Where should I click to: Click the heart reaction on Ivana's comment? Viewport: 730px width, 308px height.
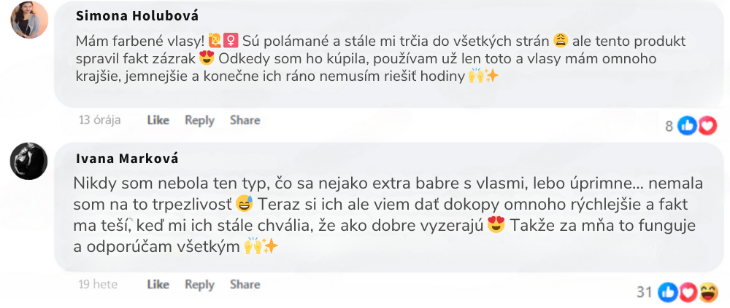[x=687, y=293]
